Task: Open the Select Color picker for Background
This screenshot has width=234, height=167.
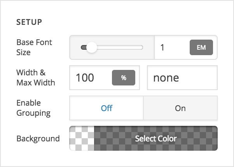Action: click(156, 138)
